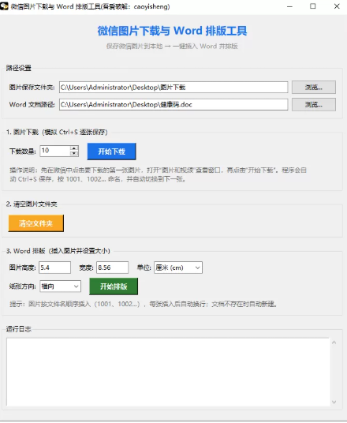Click the 路径设置 group label

(x=19, y=68)
